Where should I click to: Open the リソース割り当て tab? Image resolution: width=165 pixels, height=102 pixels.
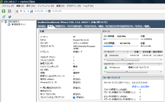click(75, 27)
